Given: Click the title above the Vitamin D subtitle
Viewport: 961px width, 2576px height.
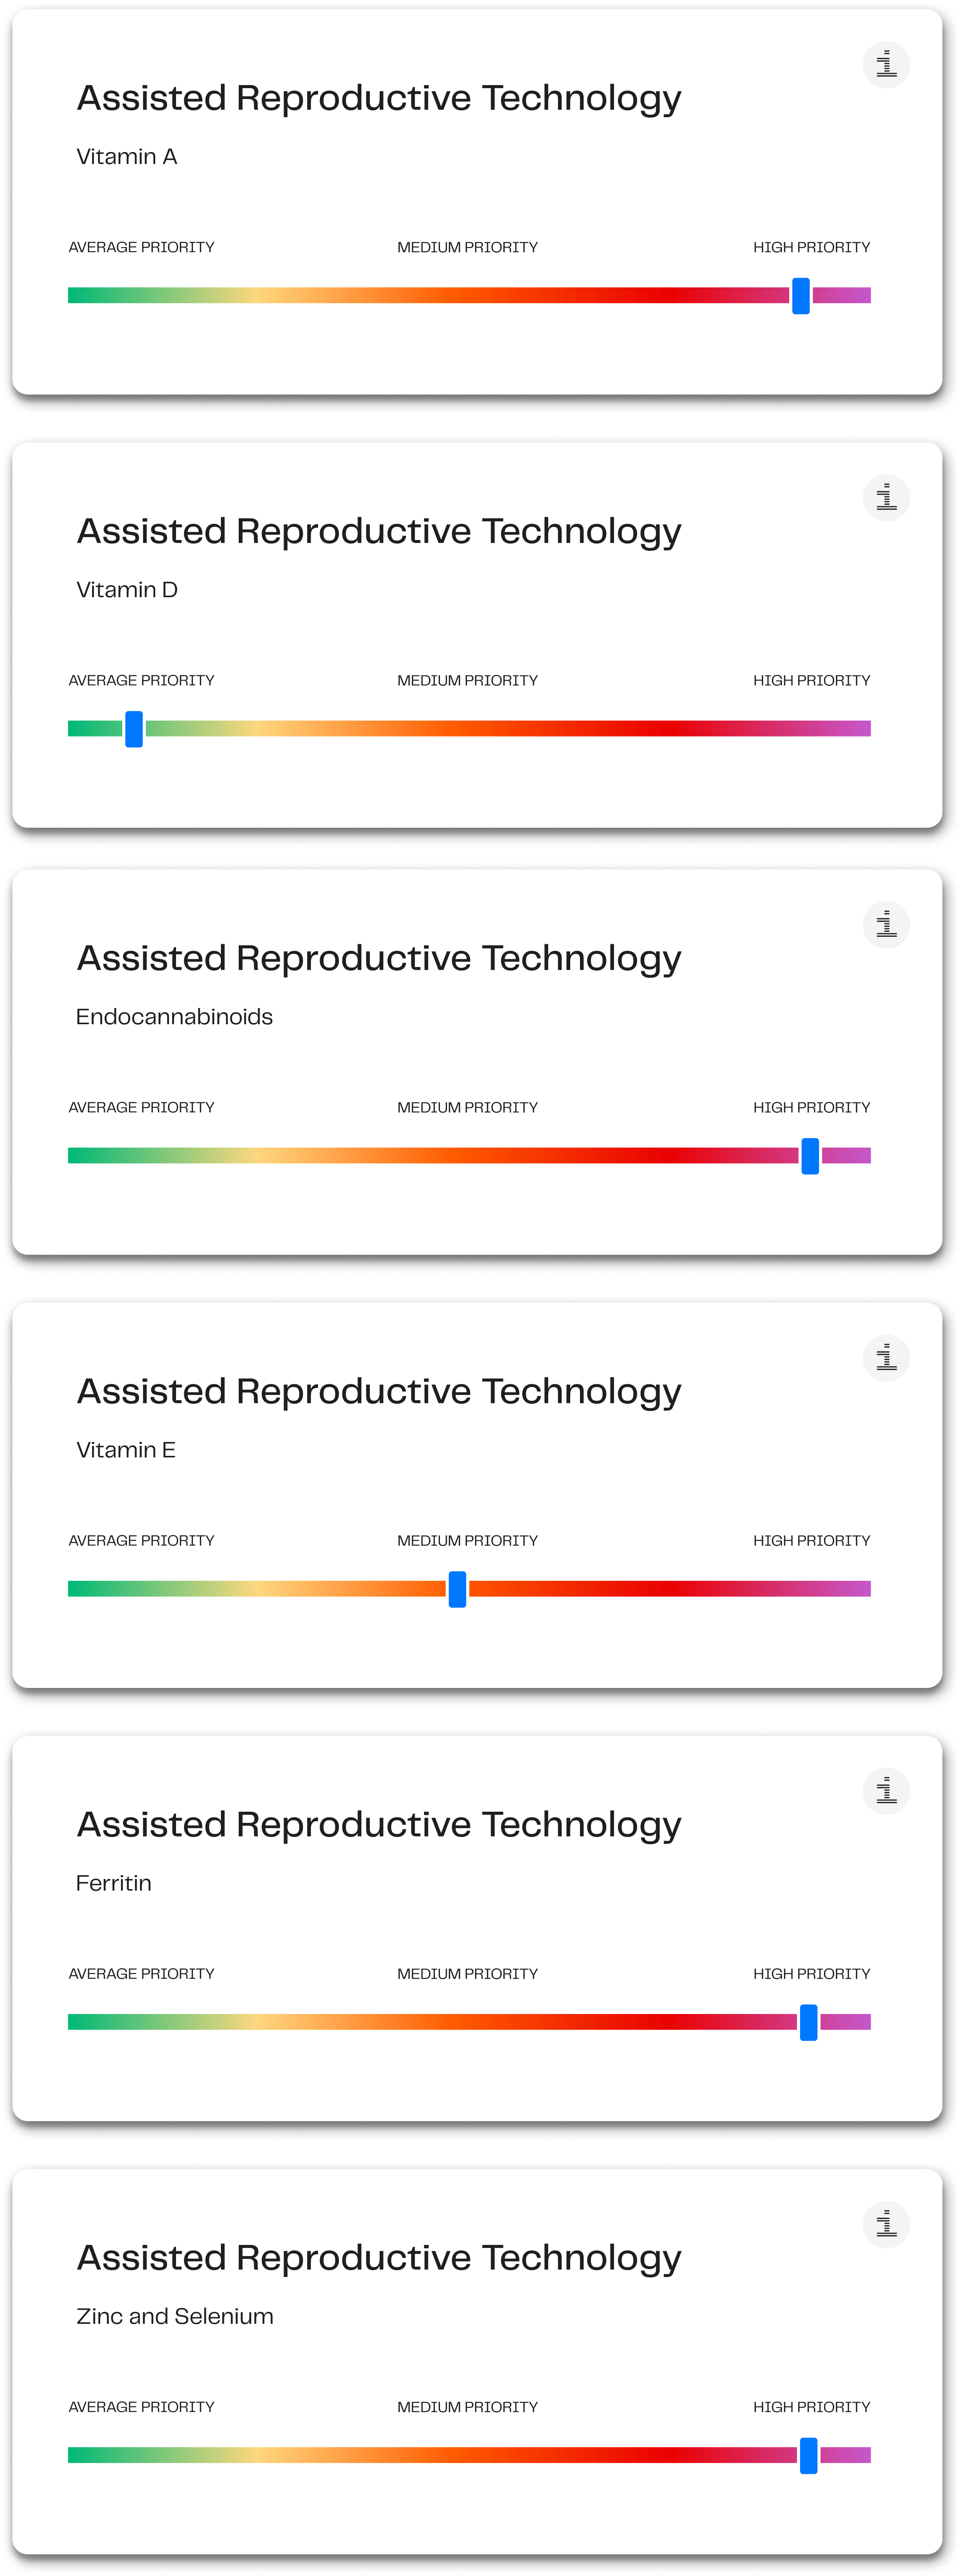Looking at the screenshot, I should (x=379, y=531).
